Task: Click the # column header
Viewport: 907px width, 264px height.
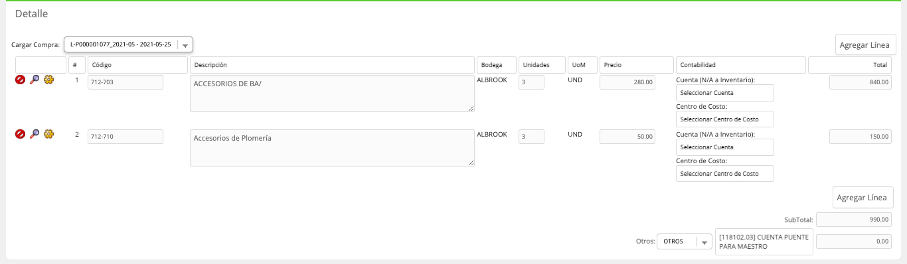Action: point(77,65)
